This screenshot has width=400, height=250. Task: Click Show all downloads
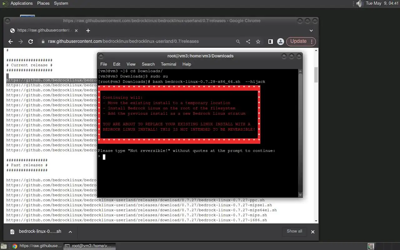[x=294, y=231]
